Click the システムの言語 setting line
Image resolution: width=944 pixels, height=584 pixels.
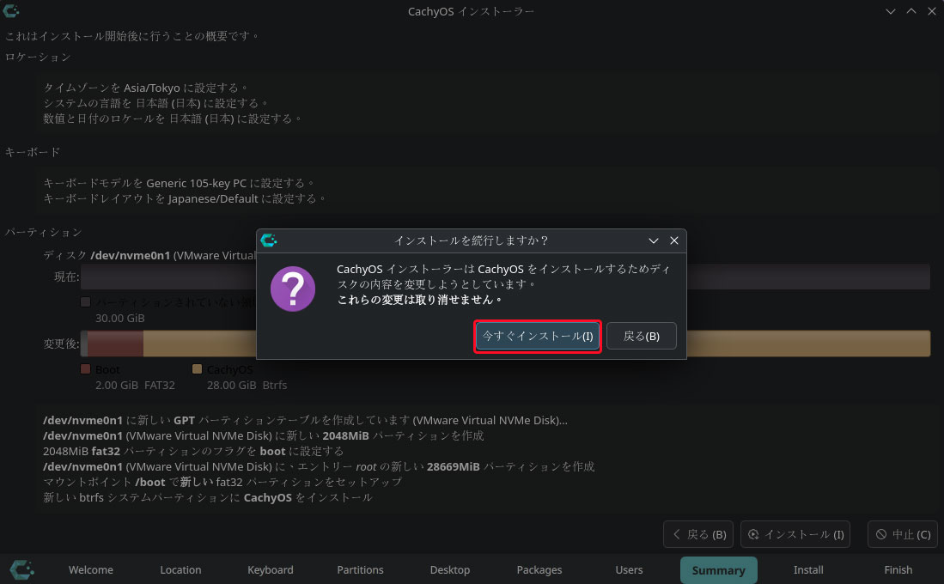coord(155,104)
